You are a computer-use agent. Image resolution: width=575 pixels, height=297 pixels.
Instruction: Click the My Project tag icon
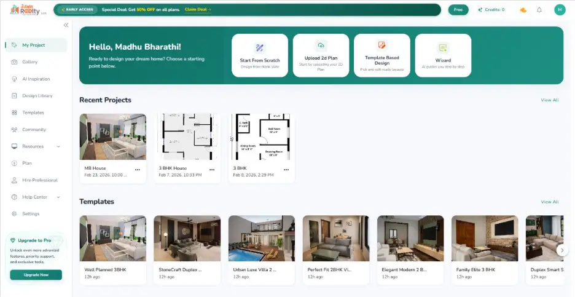click(14, 45)
